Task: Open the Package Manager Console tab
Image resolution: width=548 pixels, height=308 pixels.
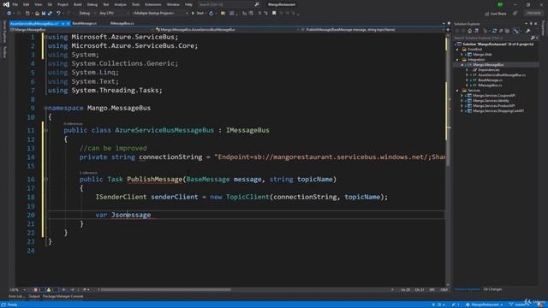Action: click(63, 297)
